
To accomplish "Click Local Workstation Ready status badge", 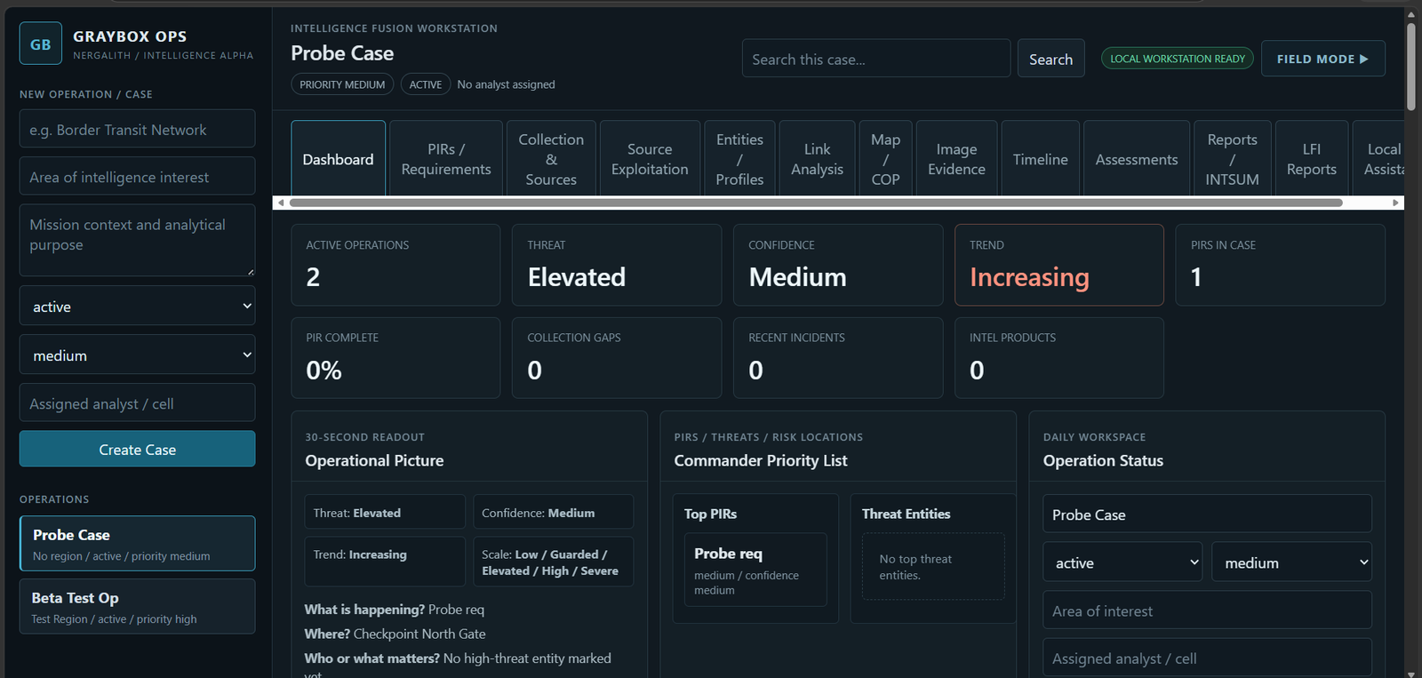I will click(x=1178, y=59).
